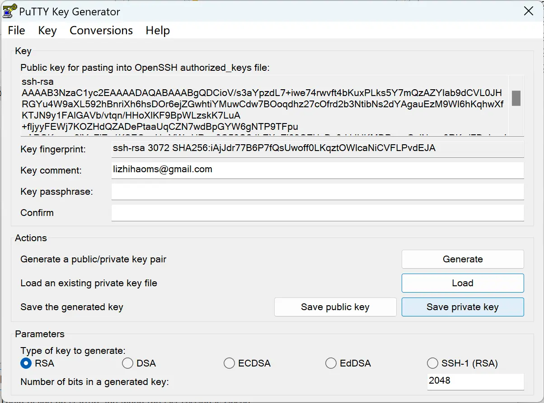Click Save private key button
Viewport: 544px width, 403px height.
click(x=463, y=307)
